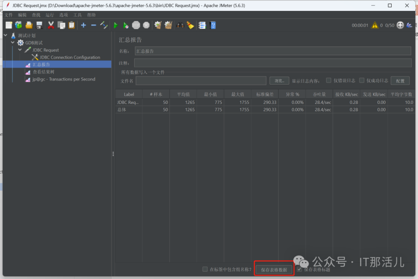Click Start no pauses icon
This screenshot has height=279, width=418.
point(125,25)
